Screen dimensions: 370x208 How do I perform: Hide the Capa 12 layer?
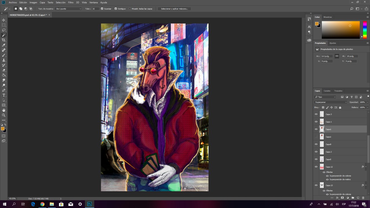316,167
